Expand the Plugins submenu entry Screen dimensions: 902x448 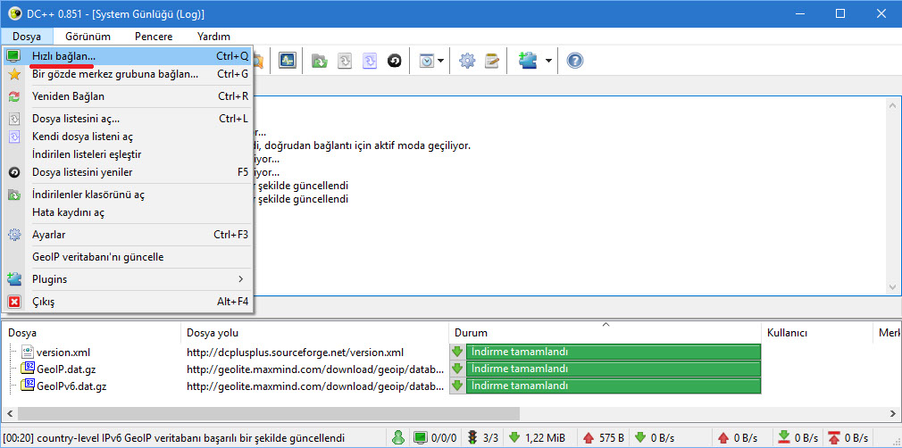coord(128,279)
